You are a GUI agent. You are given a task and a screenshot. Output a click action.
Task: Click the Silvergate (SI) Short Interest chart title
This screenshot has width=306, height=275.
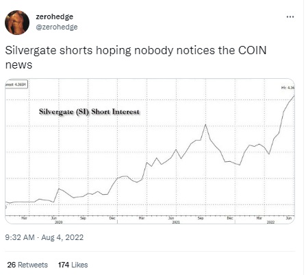[89, 112]
